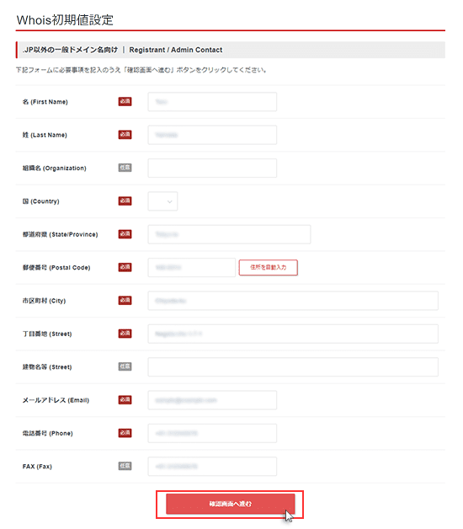
Task: Focus the Organization text box
Action: (212, 168)
